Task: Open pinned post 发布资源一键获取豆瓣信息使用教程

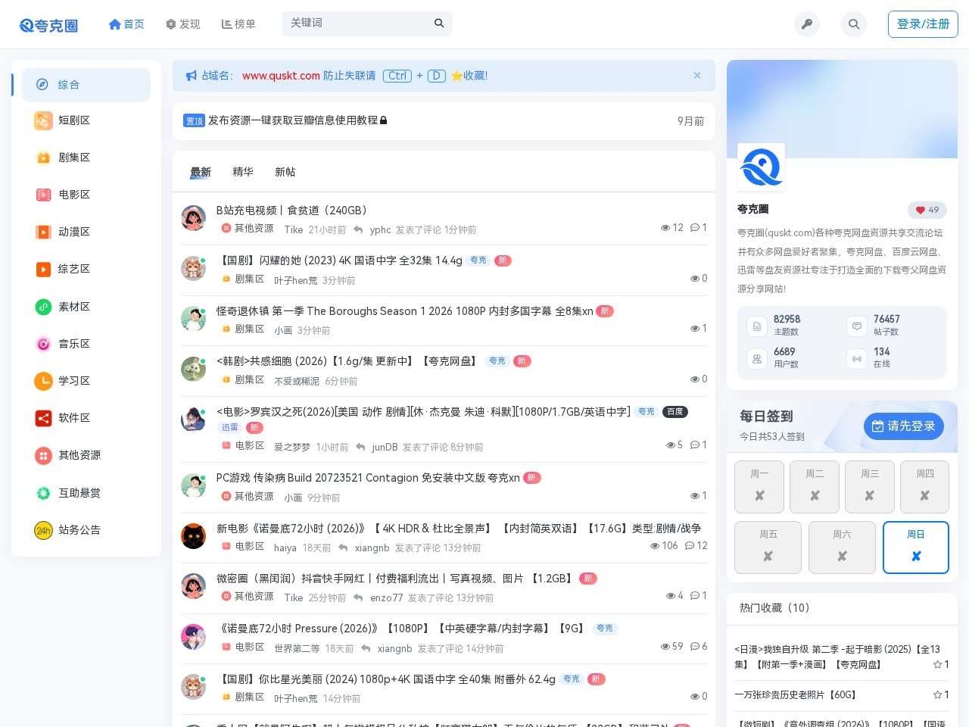Action: 293,120
